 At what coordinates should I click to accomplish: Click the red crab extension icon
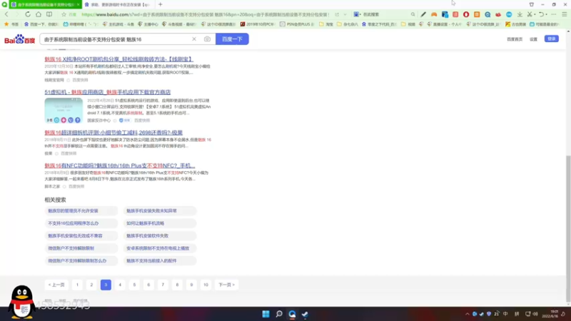point(498,14)
